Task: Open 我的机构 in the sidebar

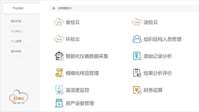Action: point(16,21)
